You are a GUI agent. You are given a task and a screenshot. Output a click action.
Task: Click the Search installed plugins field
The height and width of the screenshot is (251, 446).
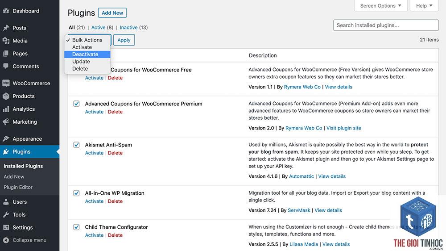[386, 25]
